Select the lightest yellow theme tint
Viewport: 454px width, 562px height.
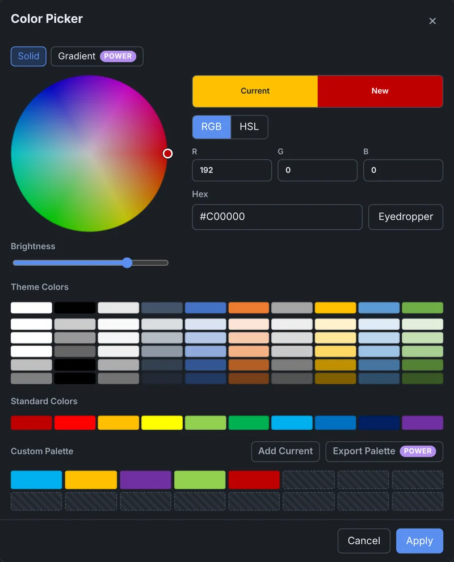[x=335, y=324]
